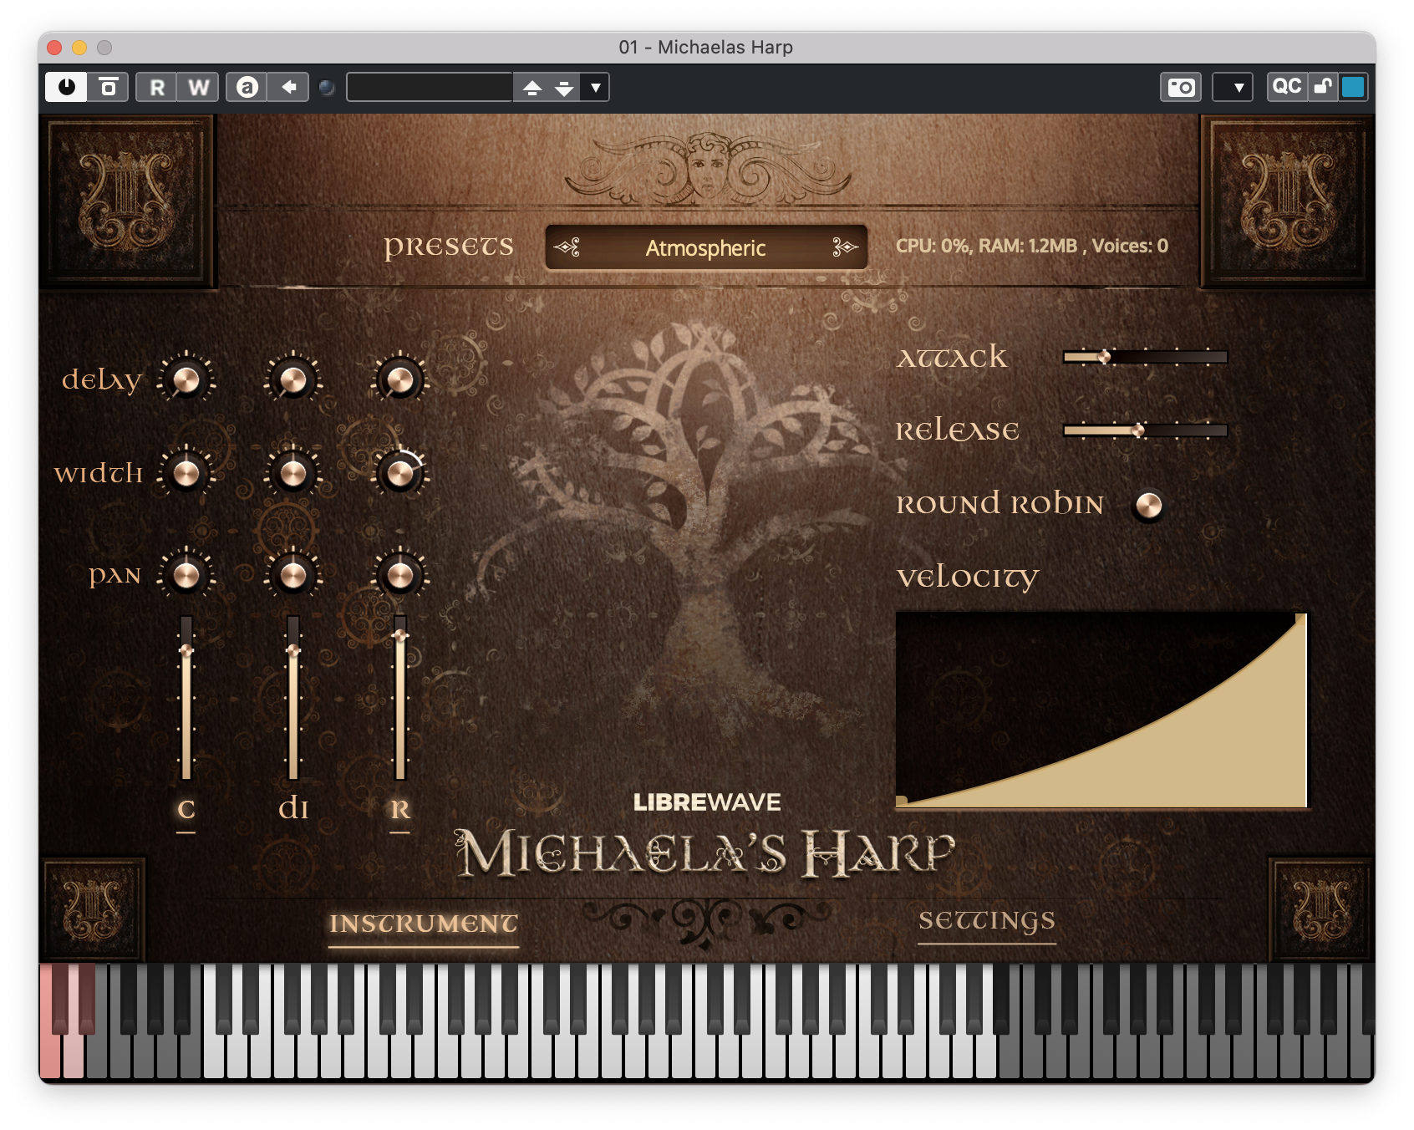Click the first width knob
The height and width of the screenshot is (1130, 1414).
point(186,474)
